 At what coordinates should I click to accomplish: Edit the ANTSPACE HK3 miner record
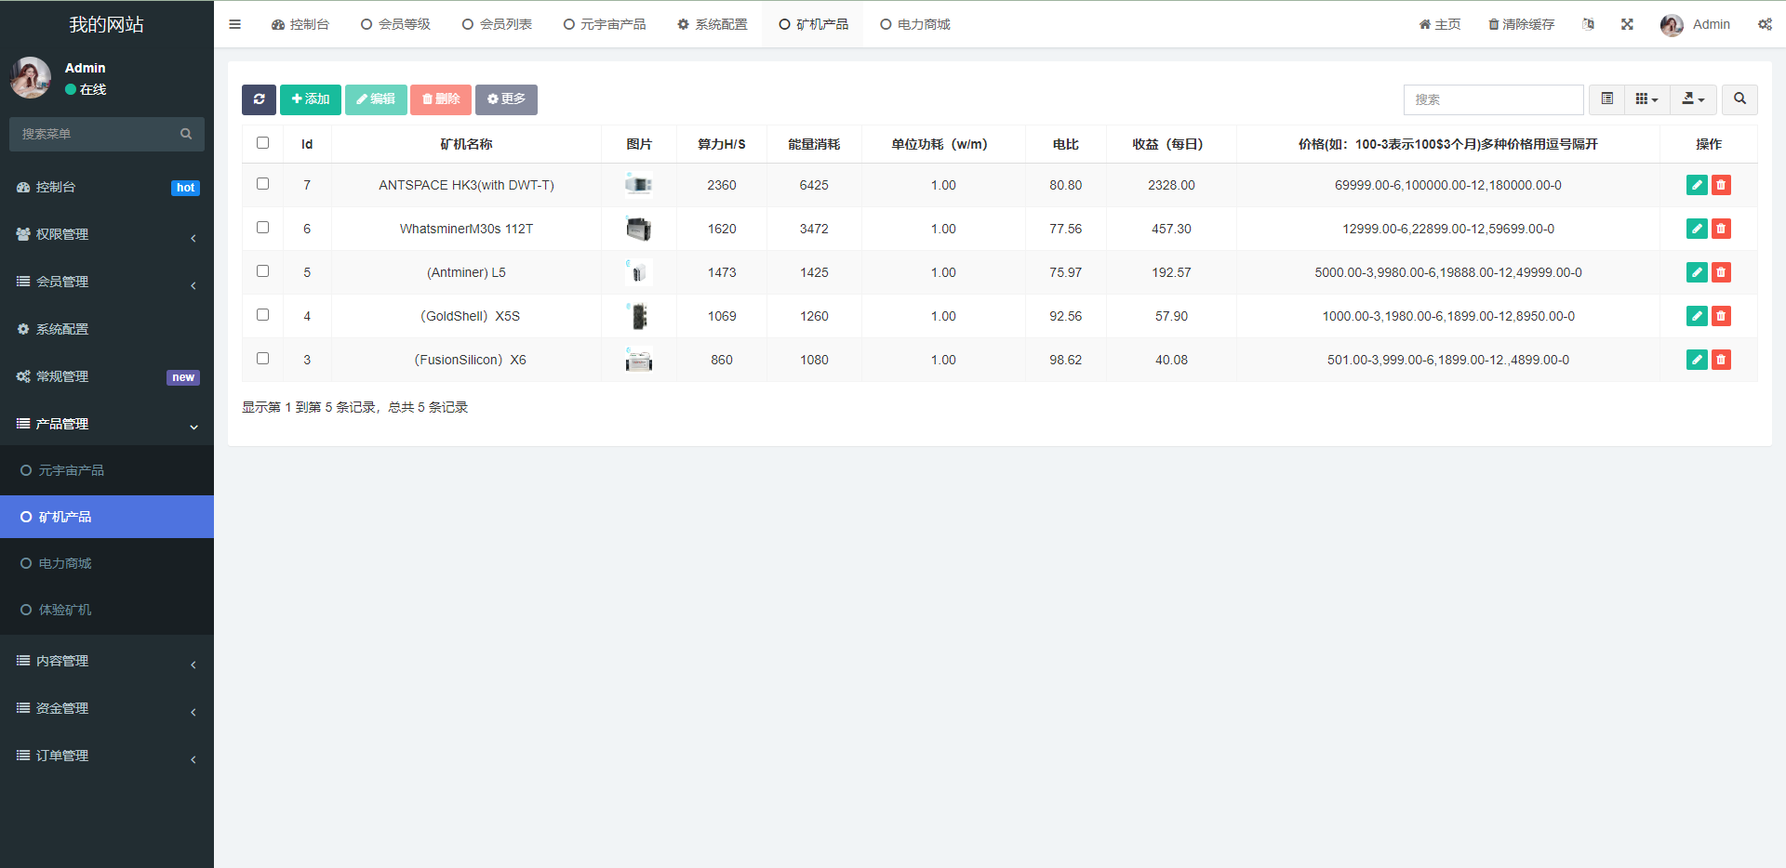pos(1697,185)
